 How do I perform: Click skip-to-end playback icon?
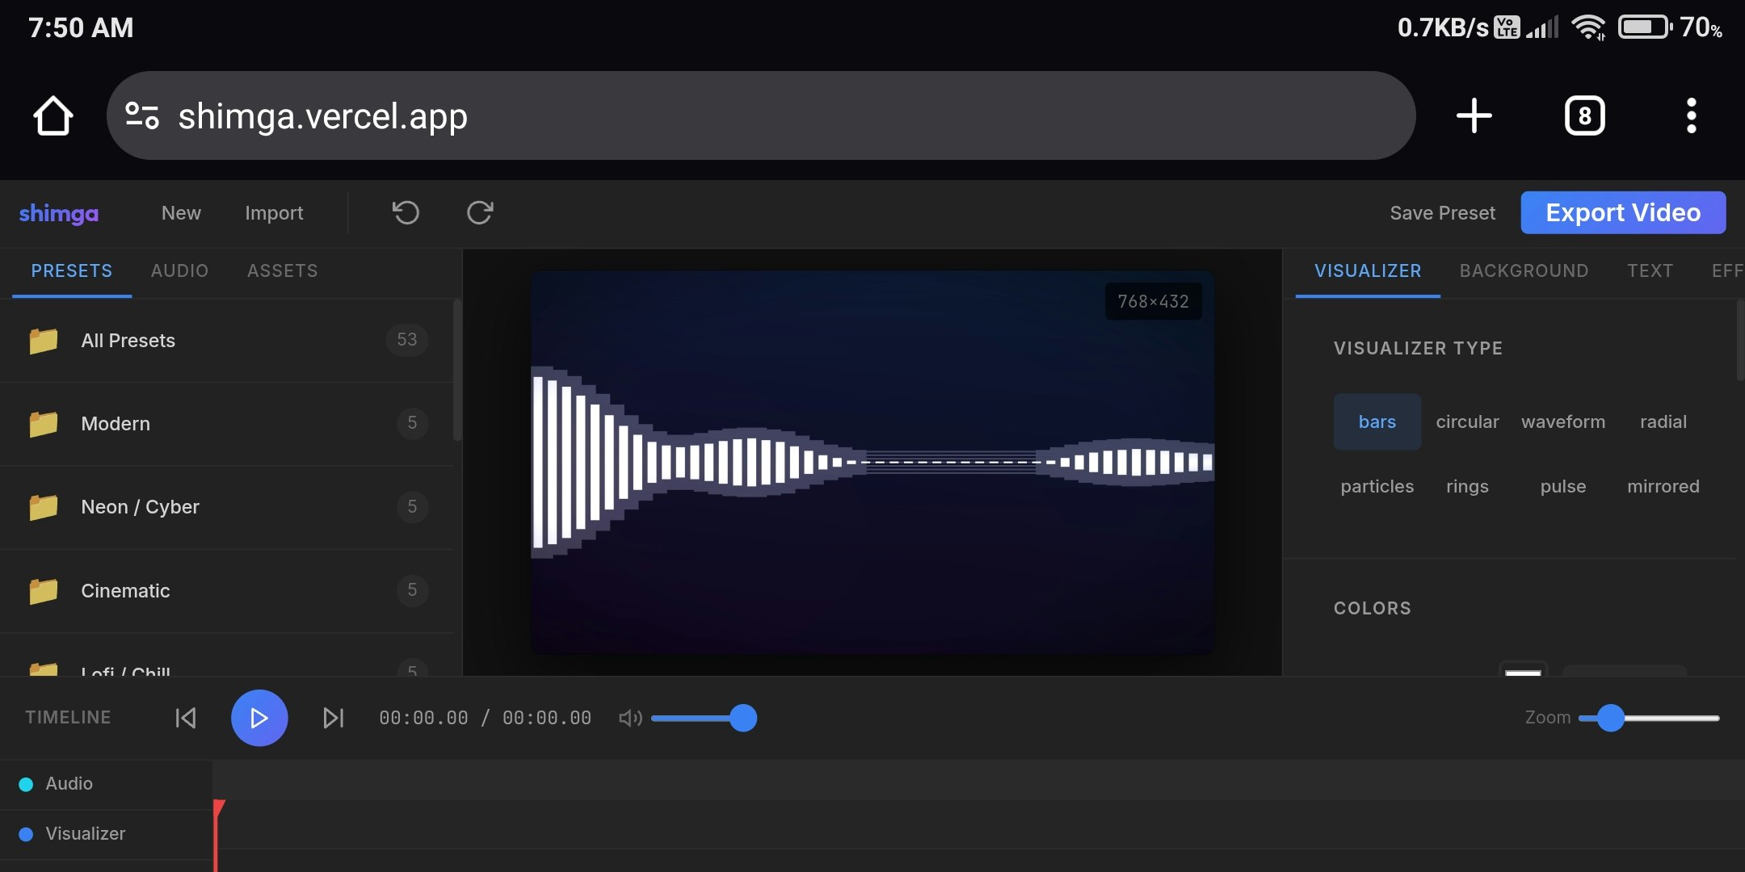[332, 718]
